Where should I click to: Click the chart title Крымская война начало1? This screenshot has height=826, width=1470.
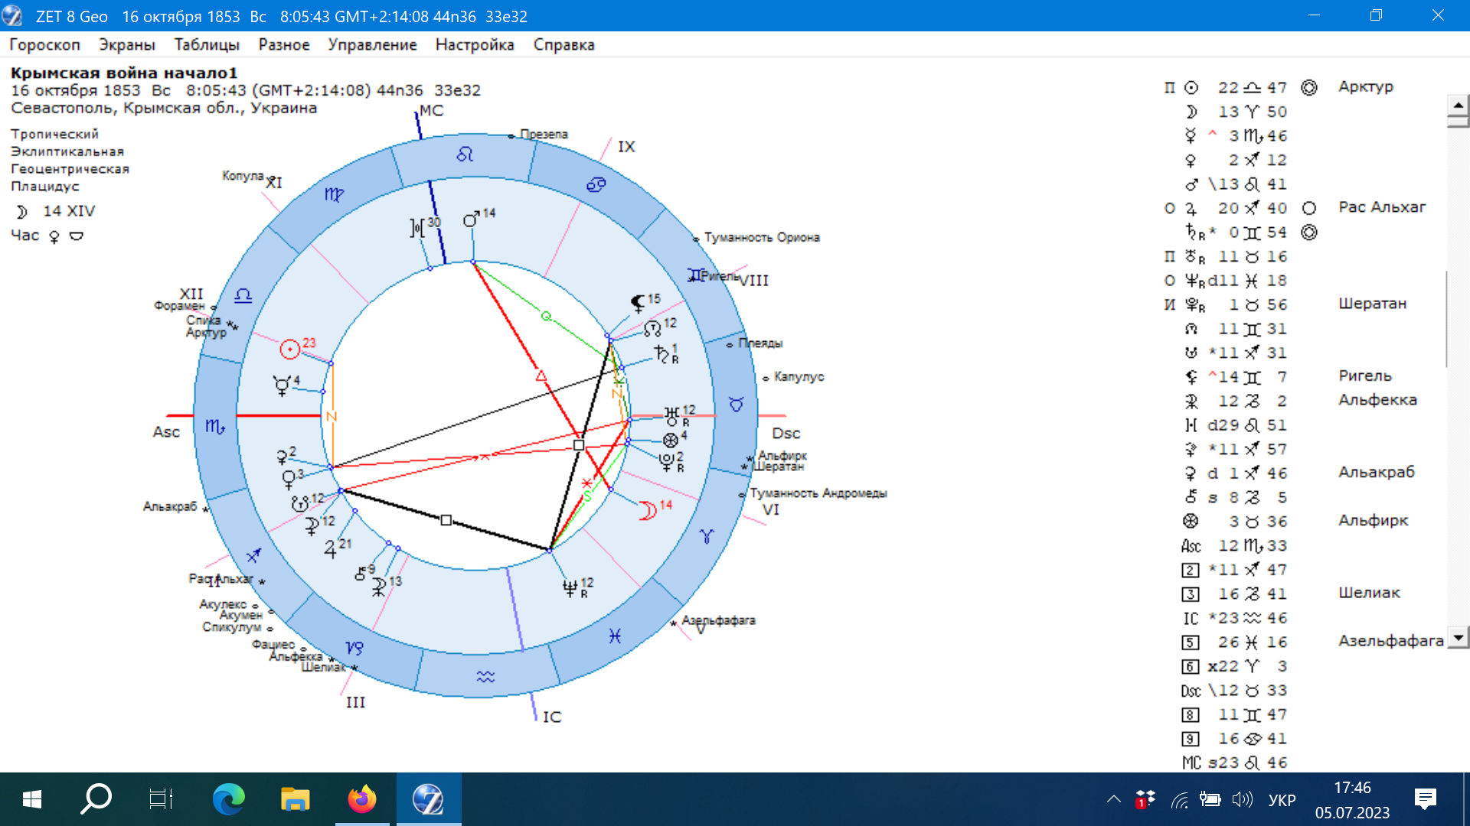124,73
